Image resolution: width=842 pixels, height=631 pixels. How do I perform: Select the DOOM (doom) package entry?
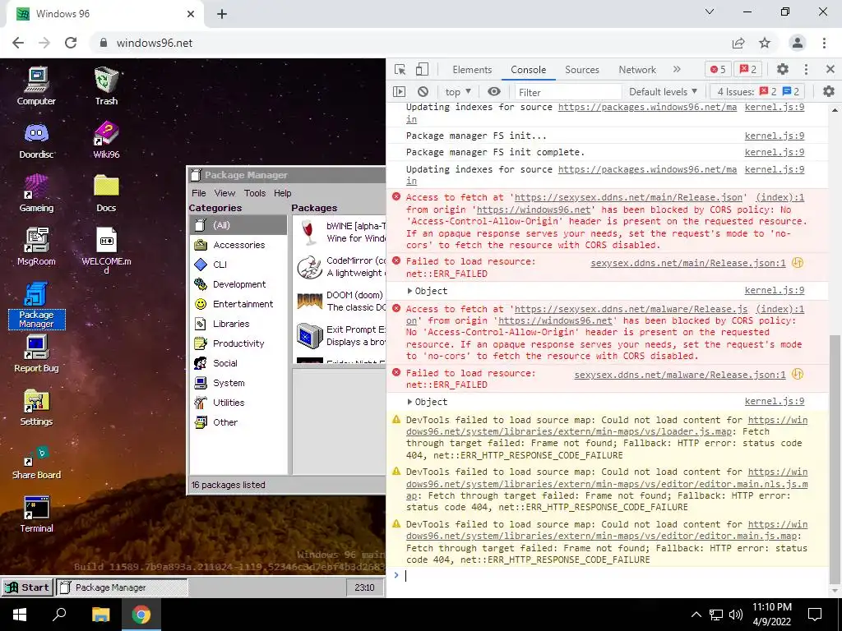340,301
